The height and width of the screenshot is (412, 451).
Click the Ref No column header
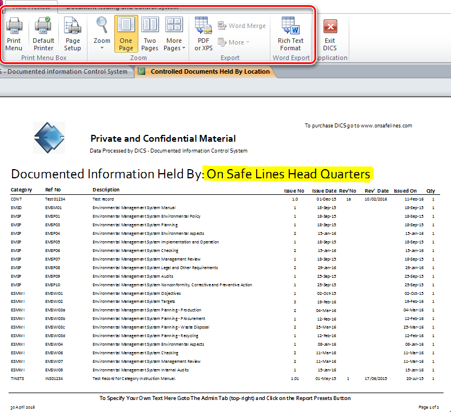pyautogui.click(x=53, y=190)
